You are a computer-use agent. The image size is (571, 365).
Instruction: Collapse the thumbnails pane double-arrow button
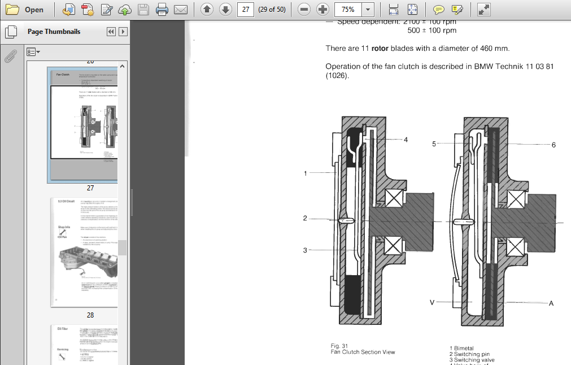111,32
